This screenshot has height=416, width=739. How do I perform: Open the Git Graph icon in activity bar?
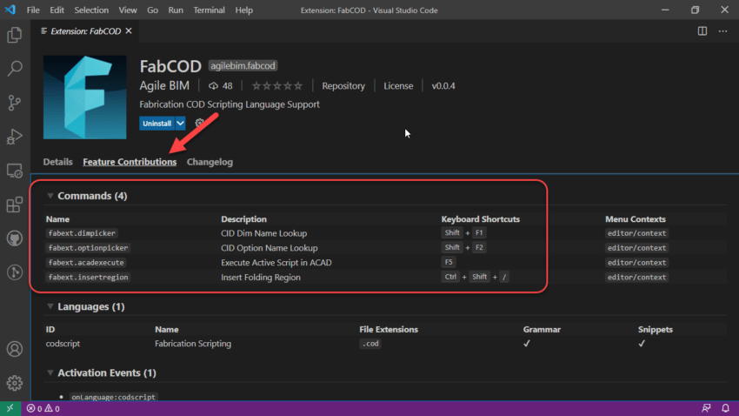tap(15, 272)
